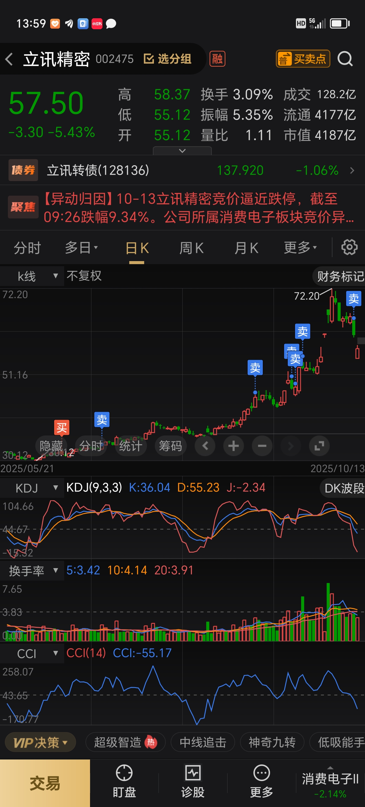This screenshot has height=807, width=365.
Task: Open bond row right chevron
Action: (352, 170)
